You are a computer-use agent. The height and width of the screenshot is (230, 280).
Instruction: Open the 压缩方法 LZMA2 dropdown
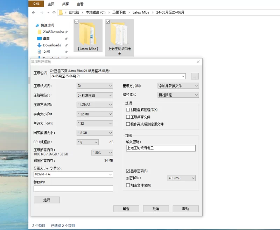(x=95, y=105)
